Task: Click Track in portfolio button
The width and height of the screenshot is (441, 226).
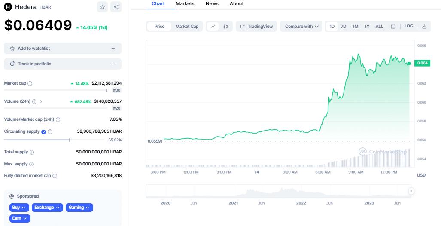Action: pyautogui.click(x=63, y=64)
